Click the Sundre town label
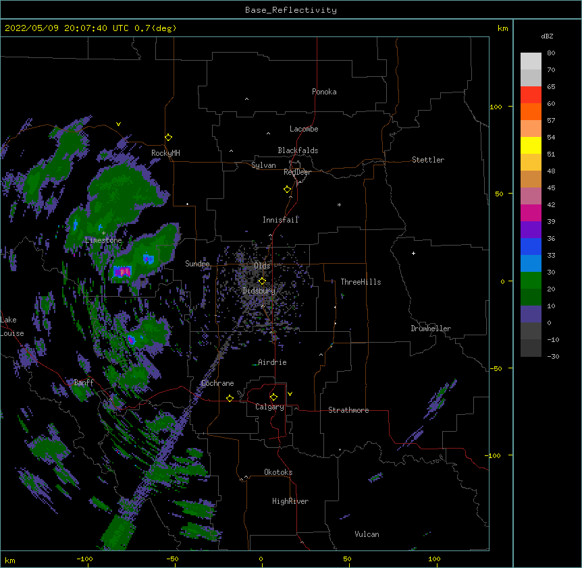Viewport: 582px width, 568px height. [197, 264]
